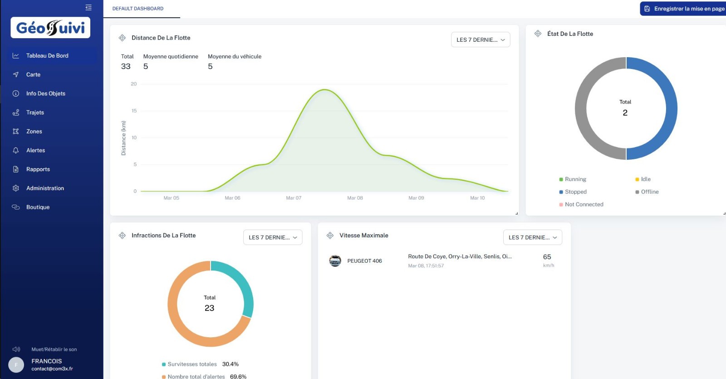Screen dimensions: 726x379
Task: Click the Trajets route icon
Action: click(x=16, y=113)
